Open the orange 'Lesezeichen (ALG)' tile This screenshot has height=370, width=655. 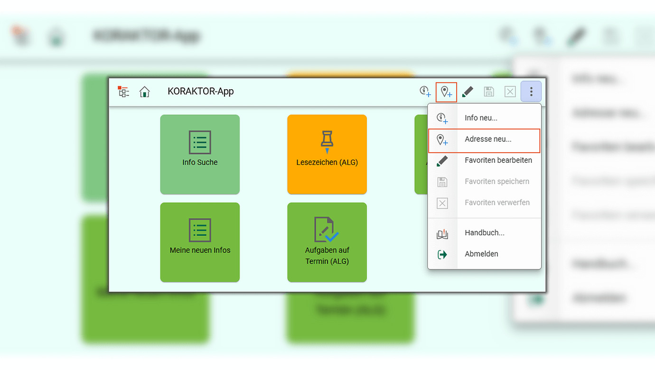tap(327, 154)
